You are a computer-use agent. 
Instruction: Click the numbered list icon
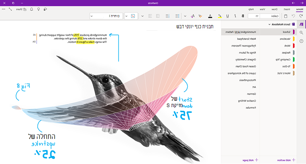pyautogui.click(x=168, y=16)
